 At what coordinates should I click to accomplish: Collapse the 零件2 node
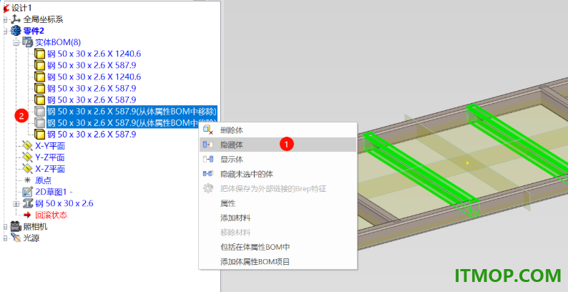(5, 31)
